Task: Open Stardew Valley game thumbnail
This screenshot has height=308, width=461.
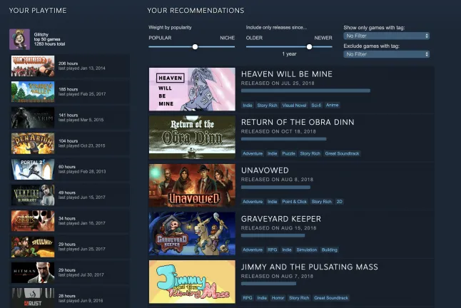Action: click(x=33, y=92)
